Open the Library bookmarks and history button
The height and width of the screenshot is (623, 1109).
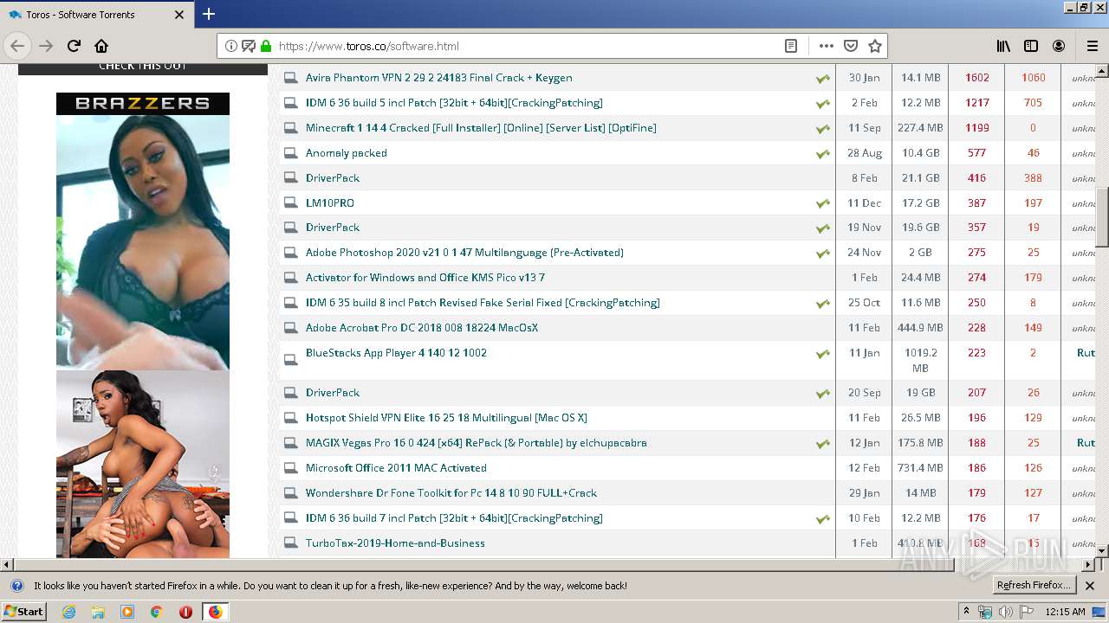(x=1003, y=46)
